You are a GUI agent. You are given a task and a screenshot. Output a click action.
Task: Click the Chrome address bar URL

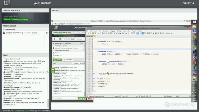72,24
